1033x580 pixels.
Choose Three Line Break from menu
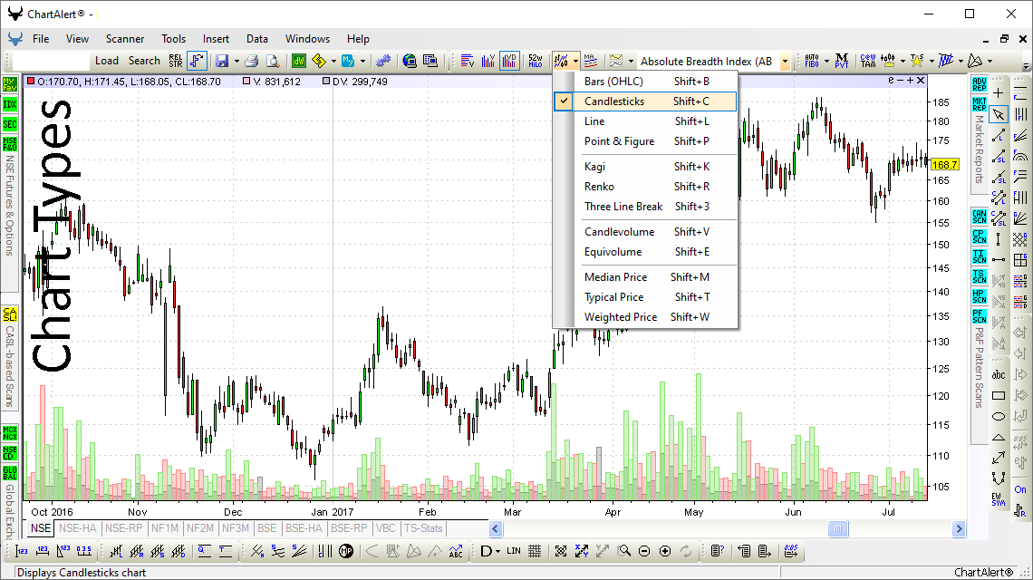point(645,207)
